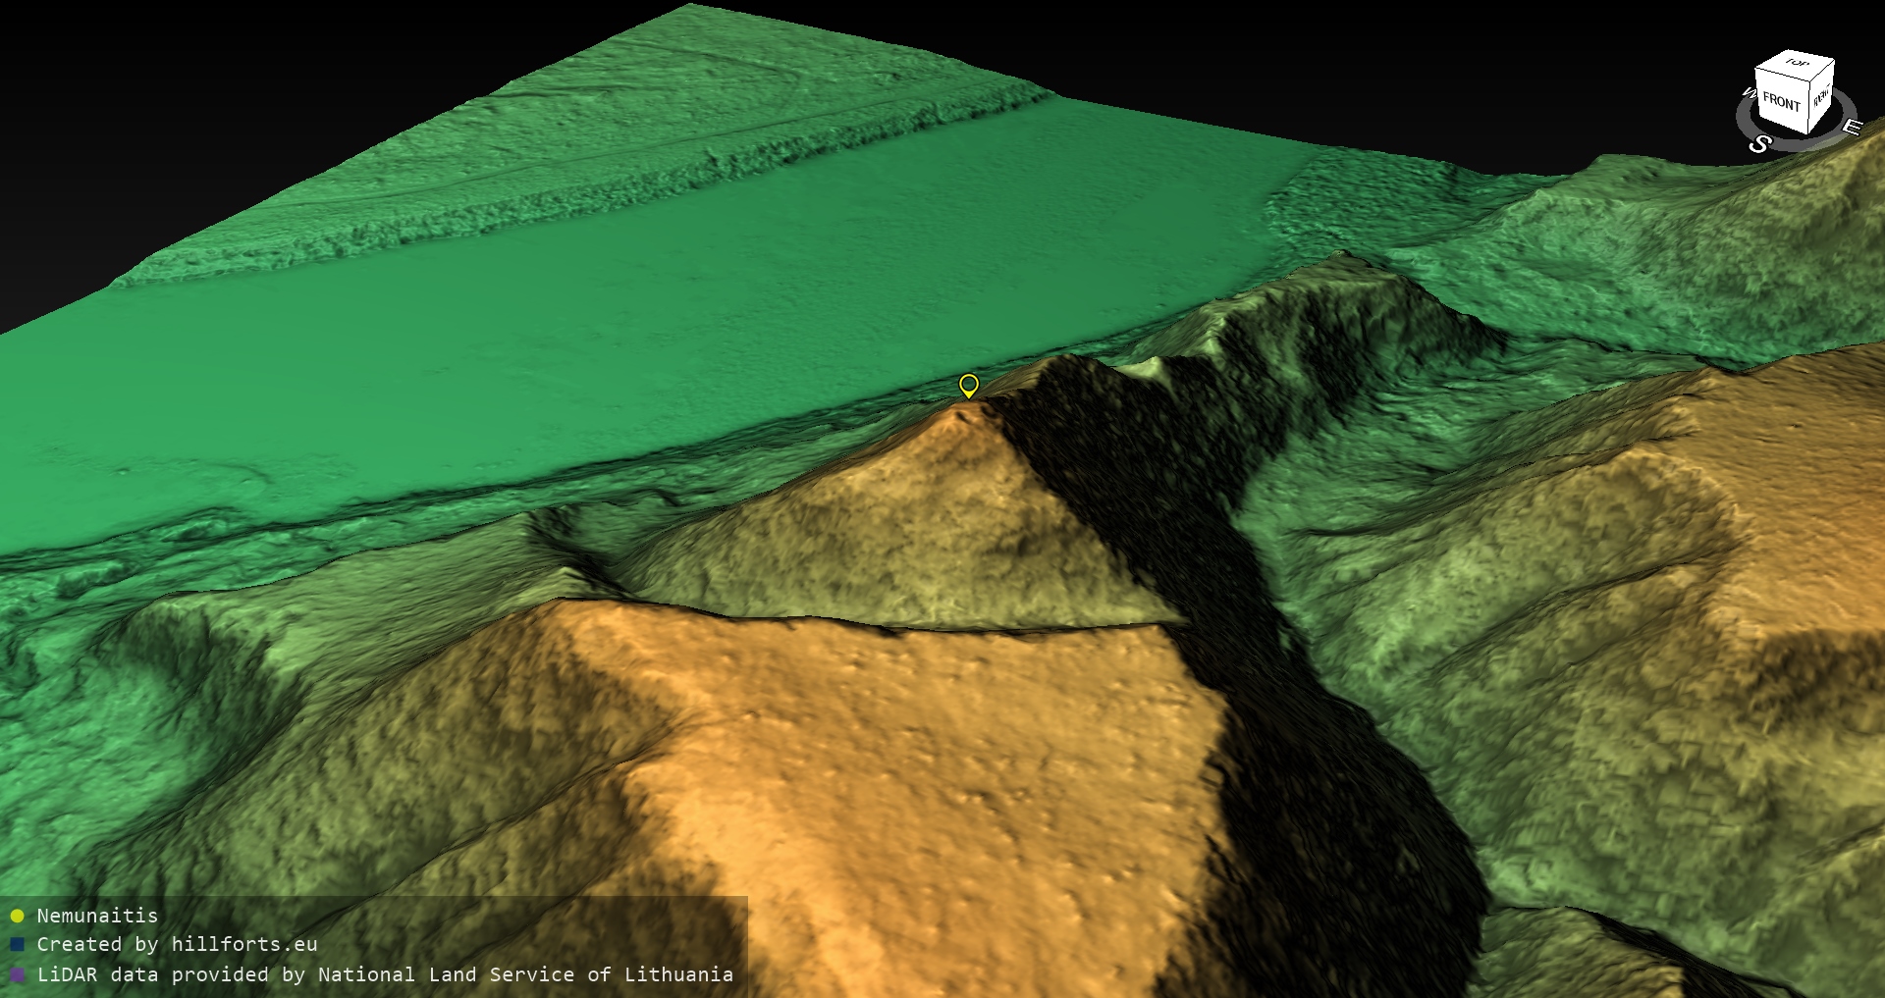Click the yellow dot beside Nemunaitis
Screen dimensions: 1885x998
click(17, 916)
